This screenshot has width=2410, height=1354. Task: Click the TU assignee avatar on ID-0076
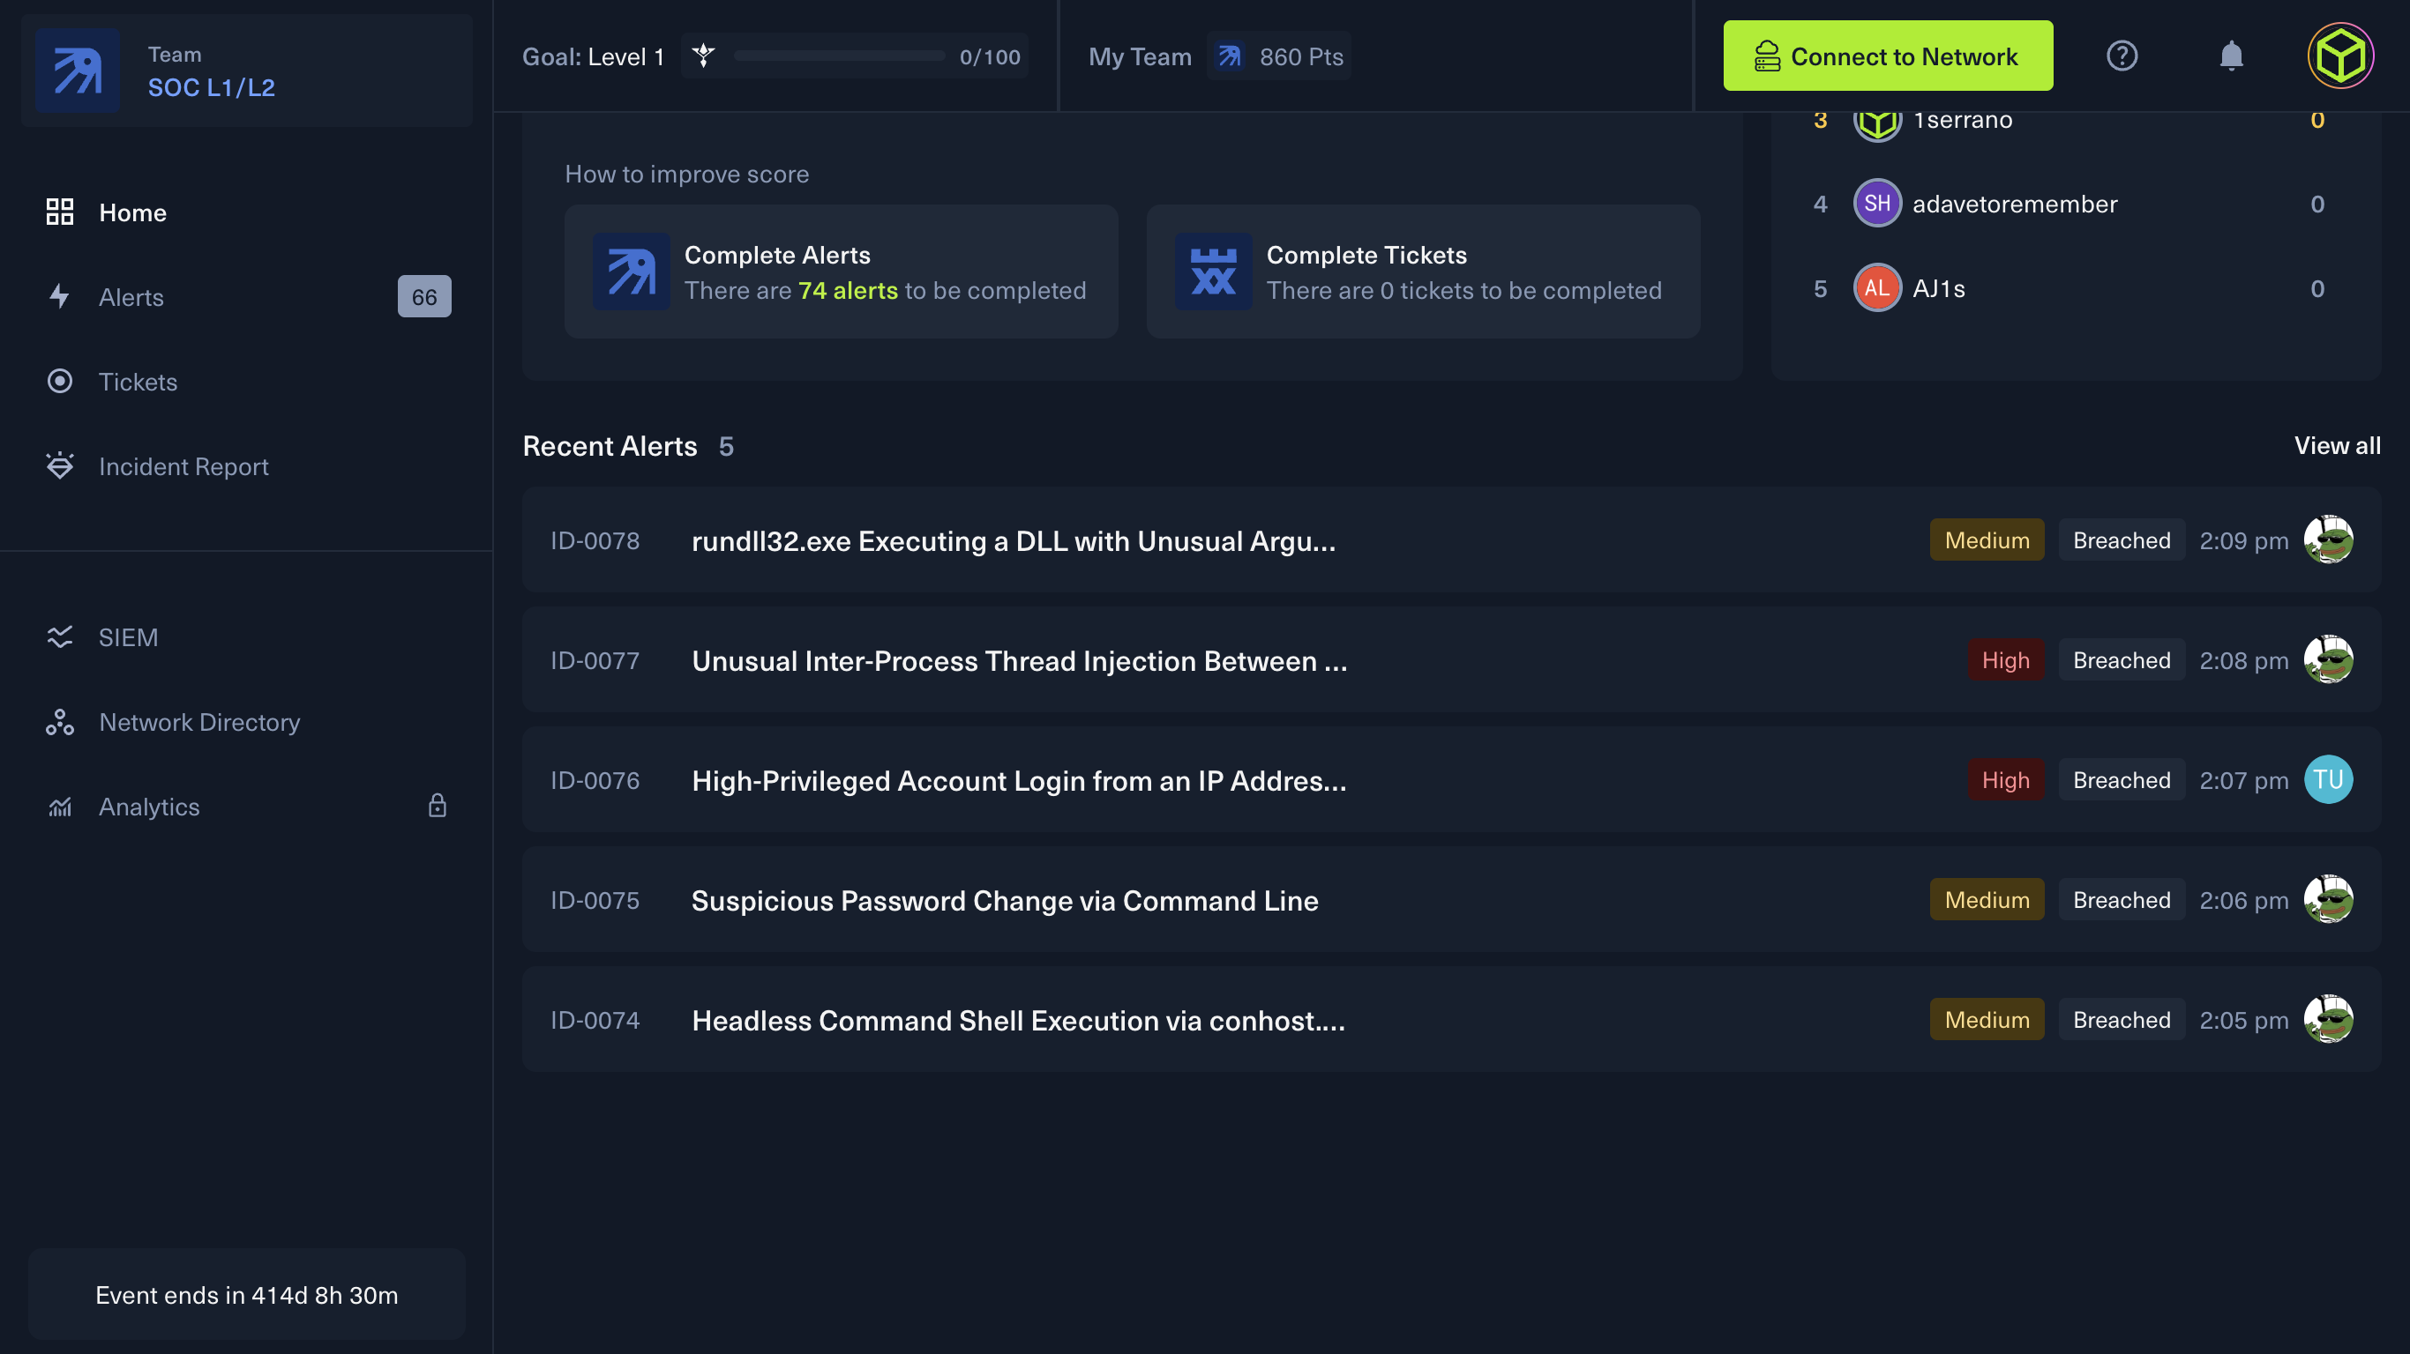point(2328,780)
